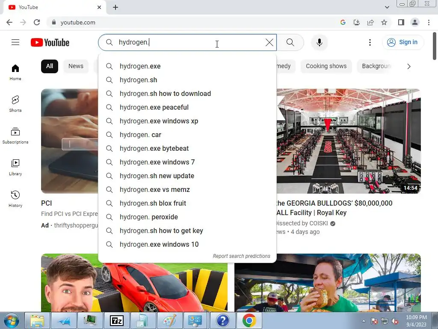
Task: Click muted volume tray icon
Action: (395, 321)
